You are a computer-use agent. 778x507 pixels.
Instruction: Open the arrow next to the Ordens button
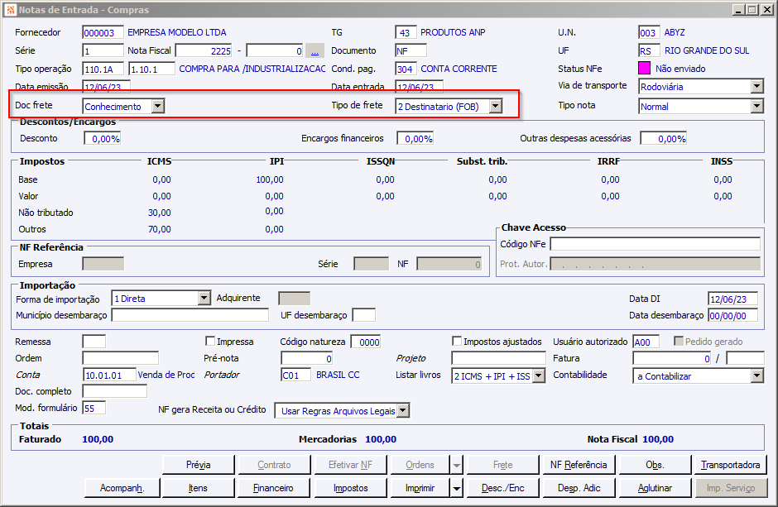pyautogui.click(x=457, y=465)
